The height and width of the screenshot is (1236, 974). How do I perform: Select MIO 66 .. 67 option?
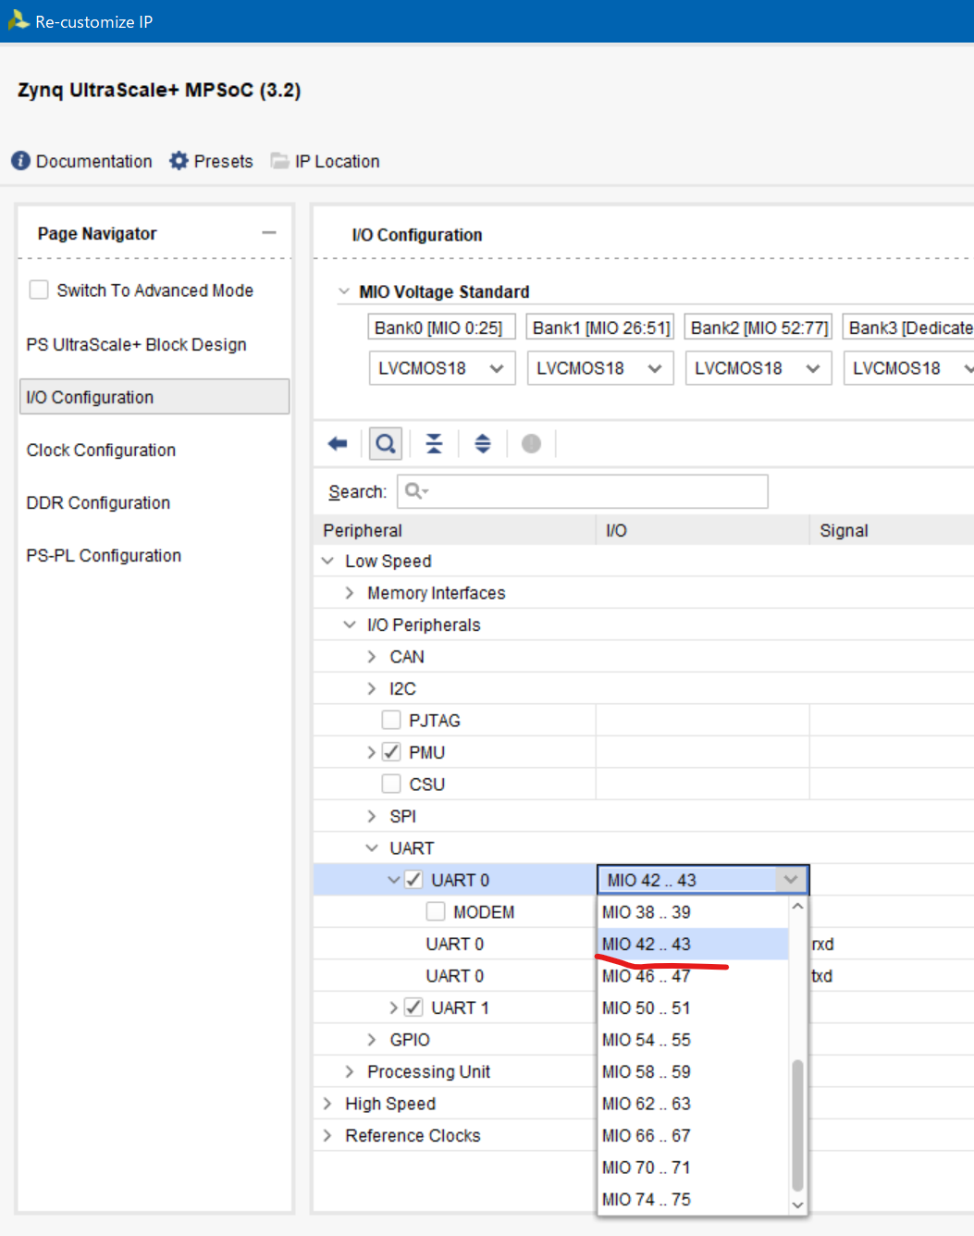pos(694,1135)
